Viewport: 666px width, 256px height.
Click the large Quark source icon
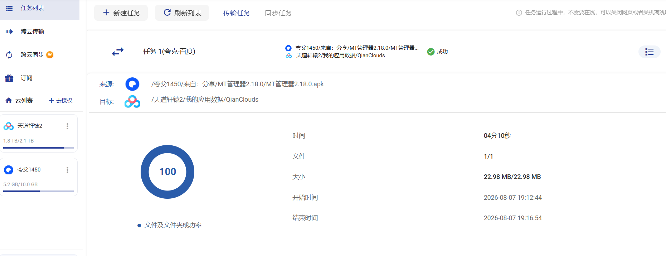(x=132, y=84)
